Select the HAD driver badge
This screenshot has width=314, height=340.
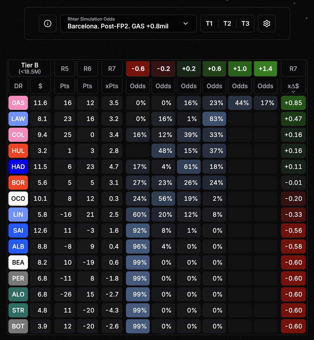point(18,167)
